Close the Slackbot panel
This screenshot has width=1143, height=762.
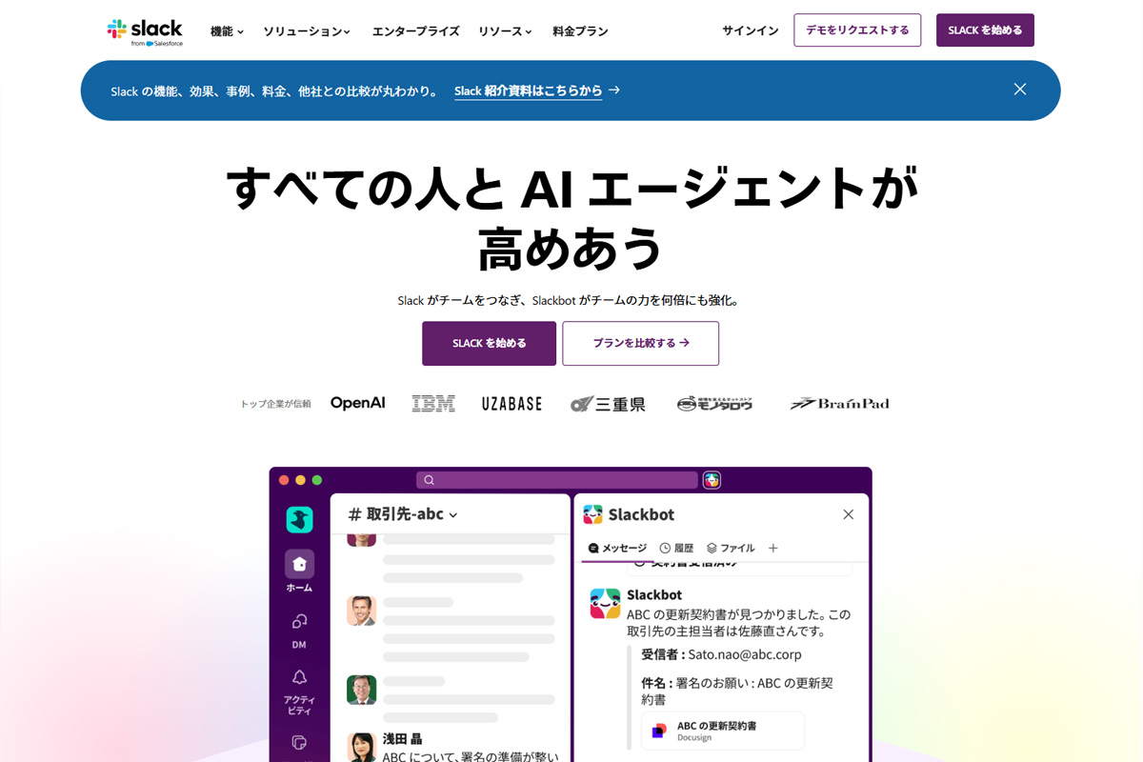coord(849,514)
